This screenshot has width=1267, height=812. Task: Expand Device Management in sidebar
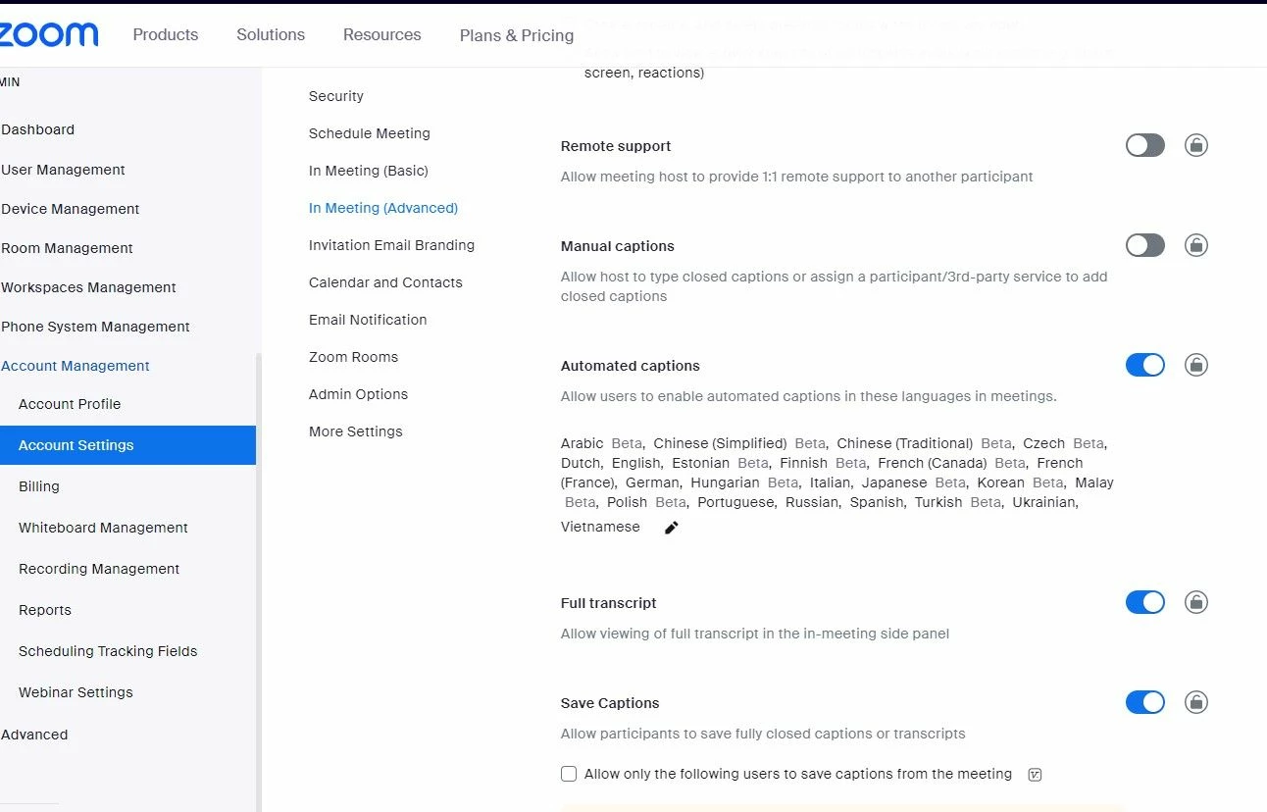pos(70,209)
